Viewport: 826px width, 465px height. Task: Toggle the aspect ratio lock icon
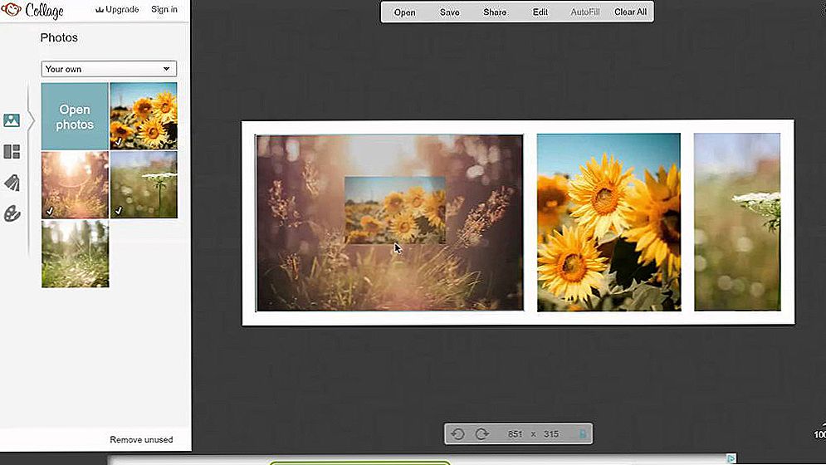click(583, 434)
